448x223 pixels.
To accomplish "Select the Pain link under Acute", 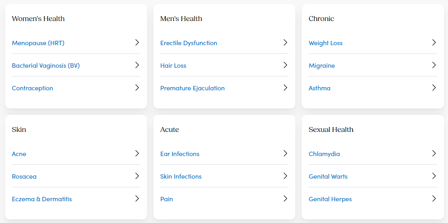I will click(x=167, y=199).
